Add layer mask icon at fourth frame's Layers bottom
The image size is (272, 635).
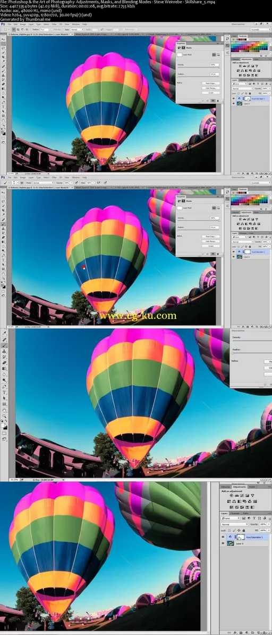(241, 632)
